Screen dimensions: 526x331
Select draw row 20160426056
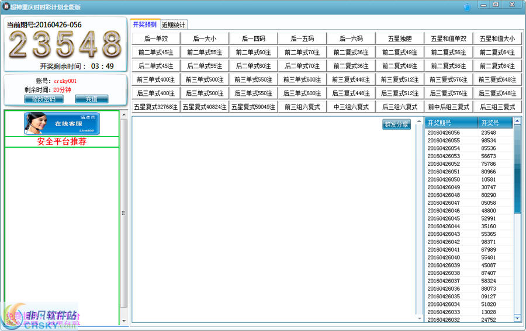click(469, 133)
